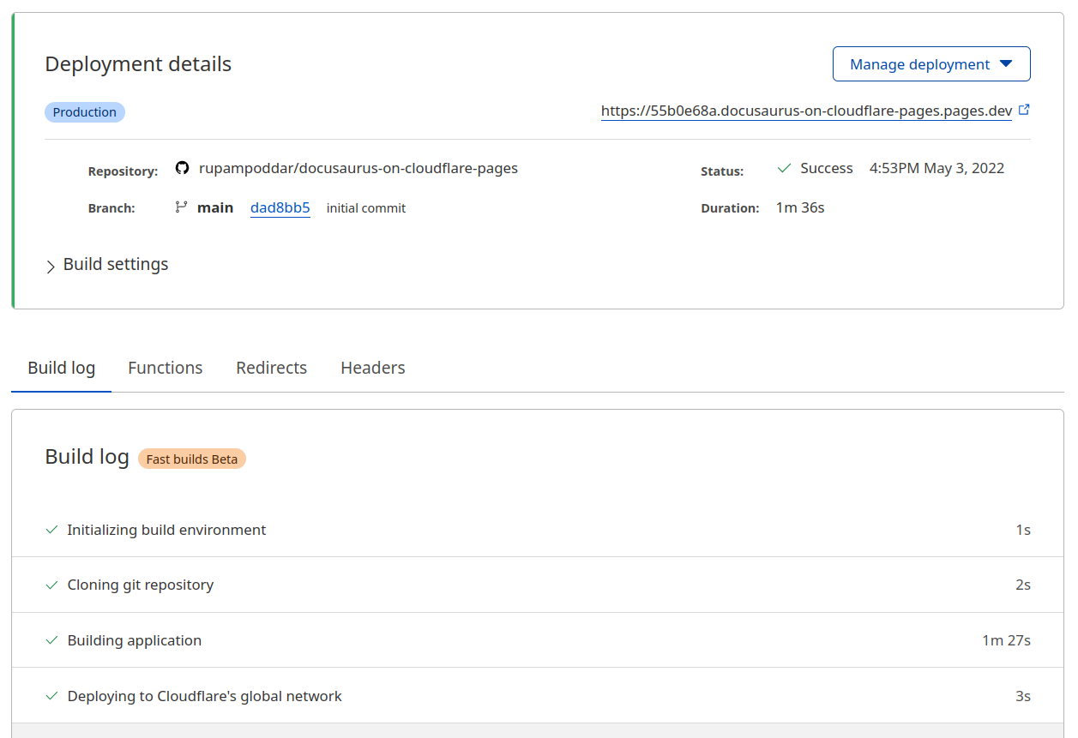Click the Fast builds Beta badge
This screenshot has width=1078, height=738.
point(191,459)
